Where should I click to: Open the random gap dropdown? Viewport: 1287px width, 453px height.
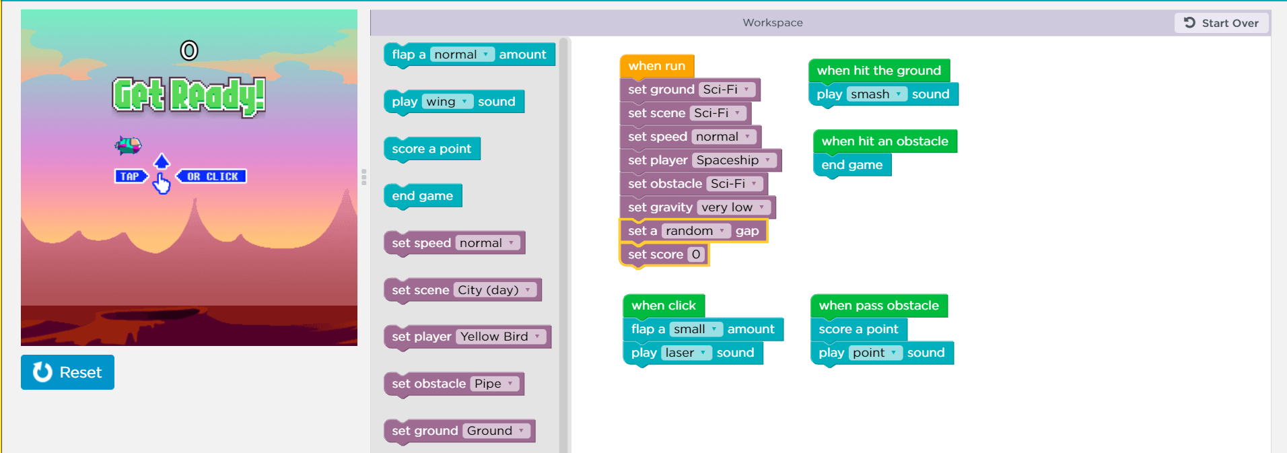(696, 231)
